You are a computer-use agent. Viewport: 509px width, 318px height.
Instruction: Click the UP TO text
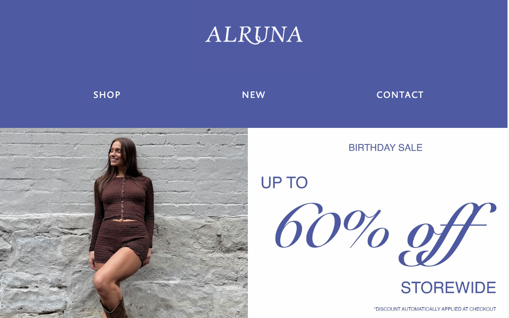click(x=284, y=183)
